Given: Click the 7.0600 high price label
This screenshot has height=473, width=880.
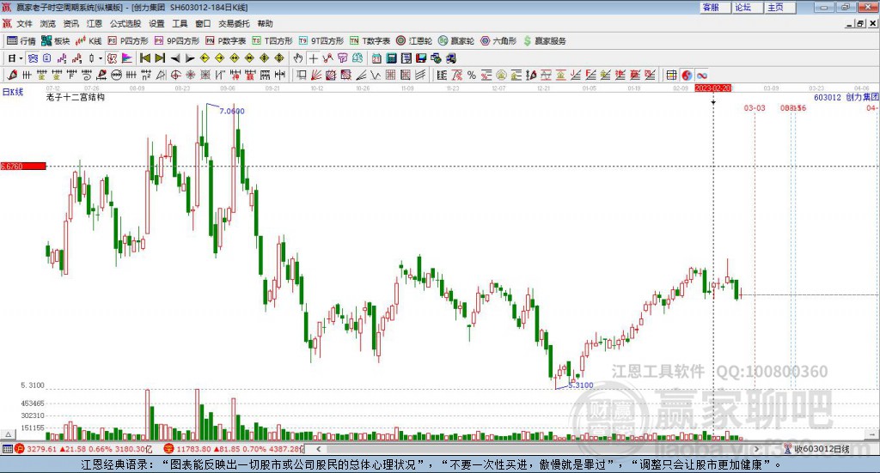Looking at the screenshot, I should coord(232,111).
